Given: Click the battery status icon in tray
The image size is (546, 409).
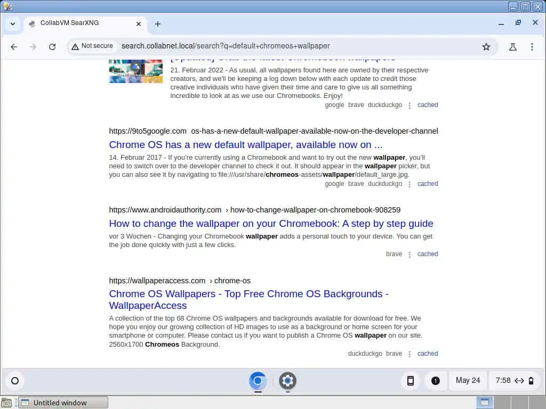Looking at the screenshot, I should click(x=531, y=381).
